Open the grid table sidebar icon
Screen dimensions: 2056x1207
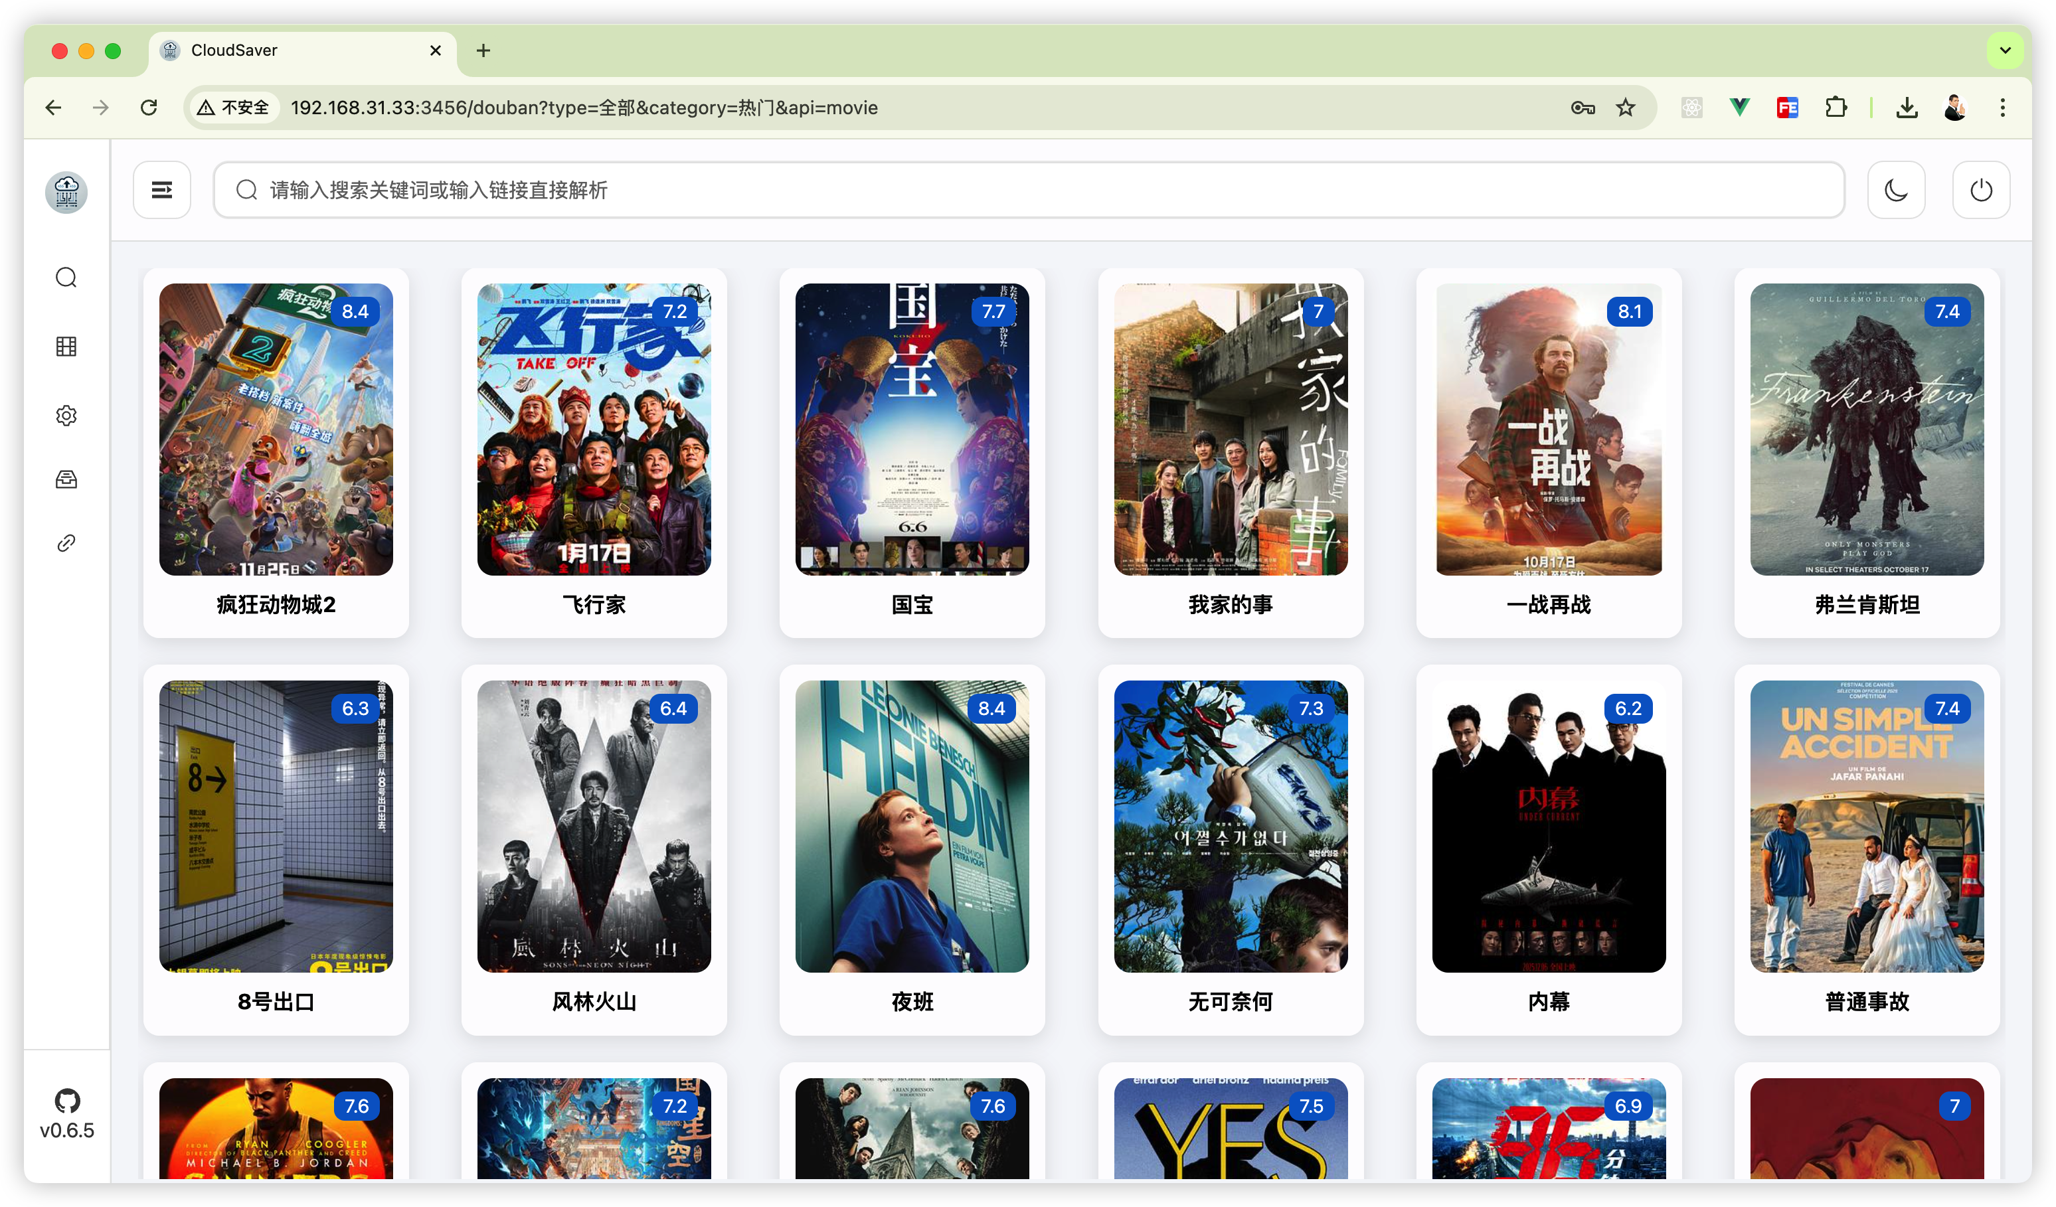coord(66,347)
